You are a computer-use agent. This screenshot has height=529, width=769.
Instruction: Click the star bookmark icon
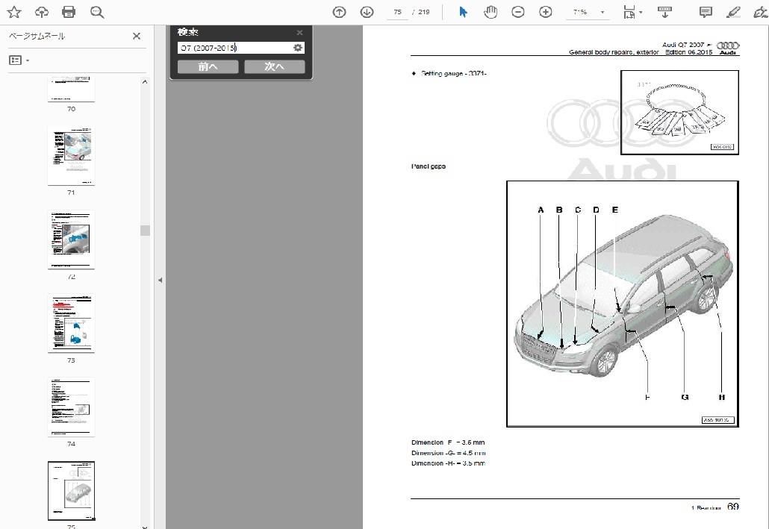click(14, 12)
